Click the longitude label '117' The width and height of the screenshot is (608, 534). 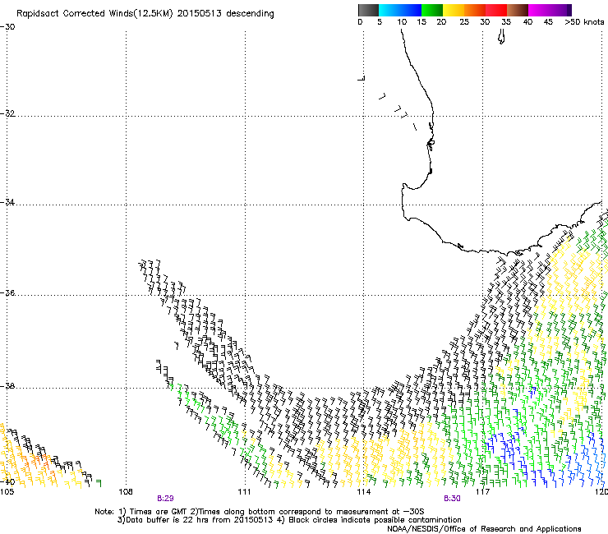point(483,492)
